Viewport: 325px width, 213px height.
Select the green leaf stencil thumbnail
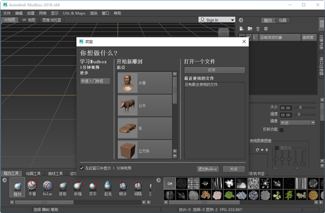230,195
